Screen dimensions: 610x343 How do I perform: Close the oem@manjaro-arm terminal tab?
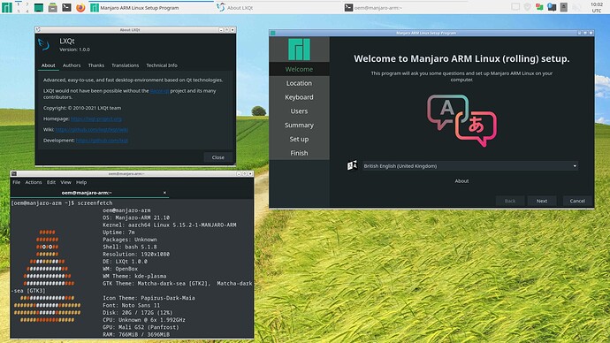[x=164, y=193]
